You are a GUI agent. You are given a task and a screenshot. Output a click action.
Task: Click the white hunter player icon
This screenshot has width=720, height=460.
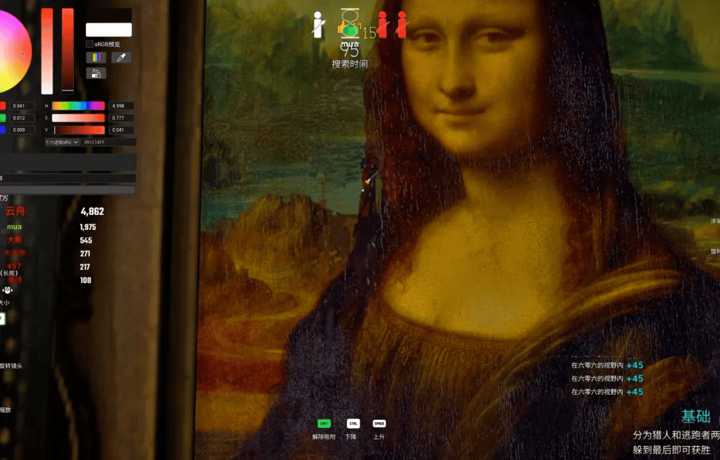click(x=318, y=25)
